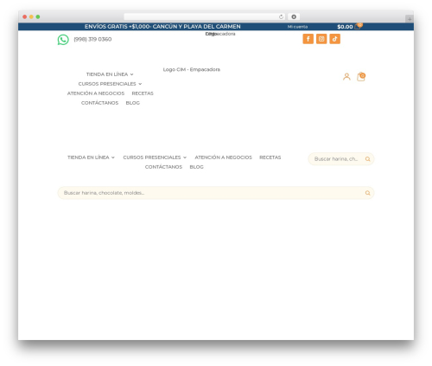Open the WhatsApp contact icon

click(63, 40)
